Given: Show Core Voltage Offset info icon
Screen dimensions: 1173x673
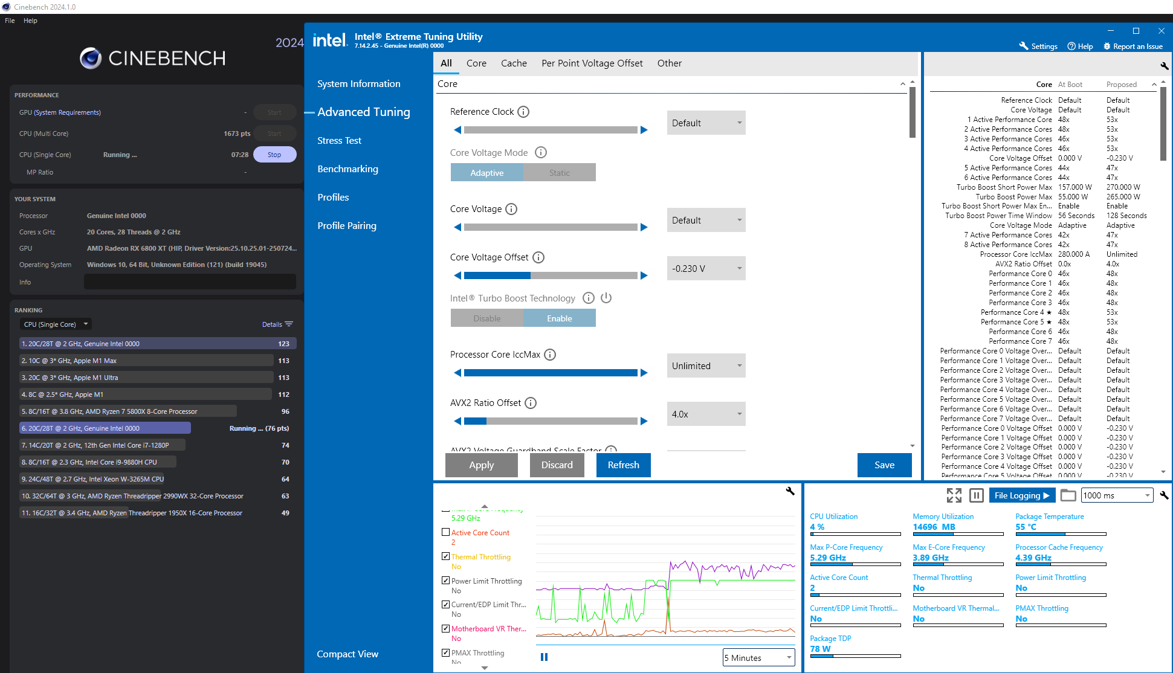Looking at the screenshot, I should tap(538, 257).
